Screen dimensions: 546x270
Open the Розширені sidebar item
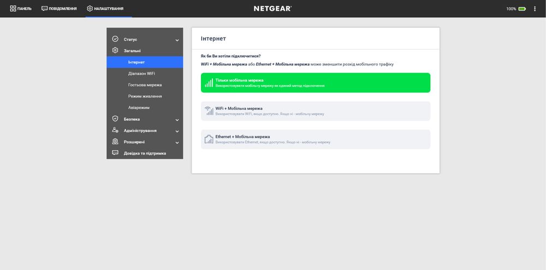(145, 142)
